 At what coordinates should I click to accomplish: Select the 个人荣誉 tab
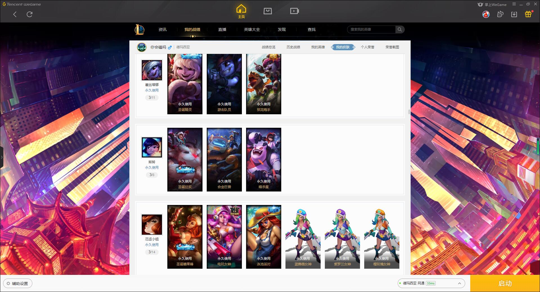click(367, 47)
